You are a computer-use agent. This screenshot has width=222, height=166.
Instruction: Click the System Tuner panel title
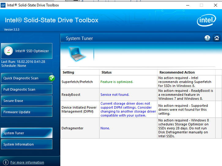pos(79,38)
